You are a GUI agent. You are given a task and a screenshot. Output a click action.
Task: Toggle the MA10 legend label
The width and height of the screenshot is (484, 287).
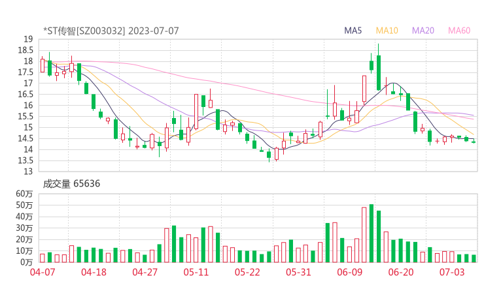[387, 31]
